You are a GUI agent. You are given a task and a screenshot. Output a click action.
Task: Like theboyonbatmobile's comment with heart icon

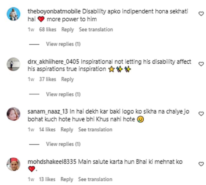tap(201, 14)
